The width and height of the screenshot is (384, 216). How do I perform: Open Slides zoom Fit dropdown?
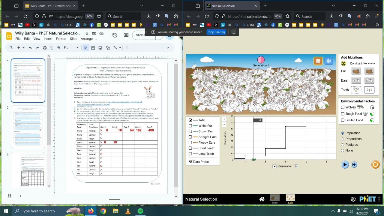(x=71, y=48)
